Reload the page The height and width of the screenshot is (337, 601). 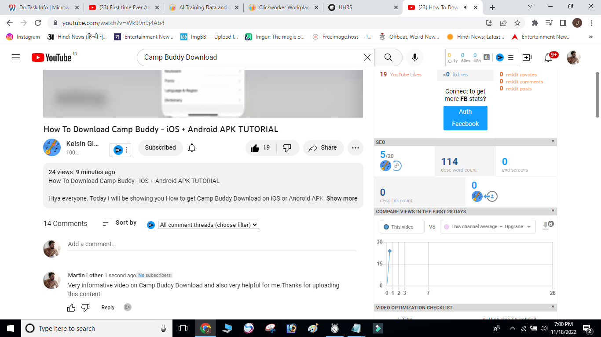pos(38,23)
